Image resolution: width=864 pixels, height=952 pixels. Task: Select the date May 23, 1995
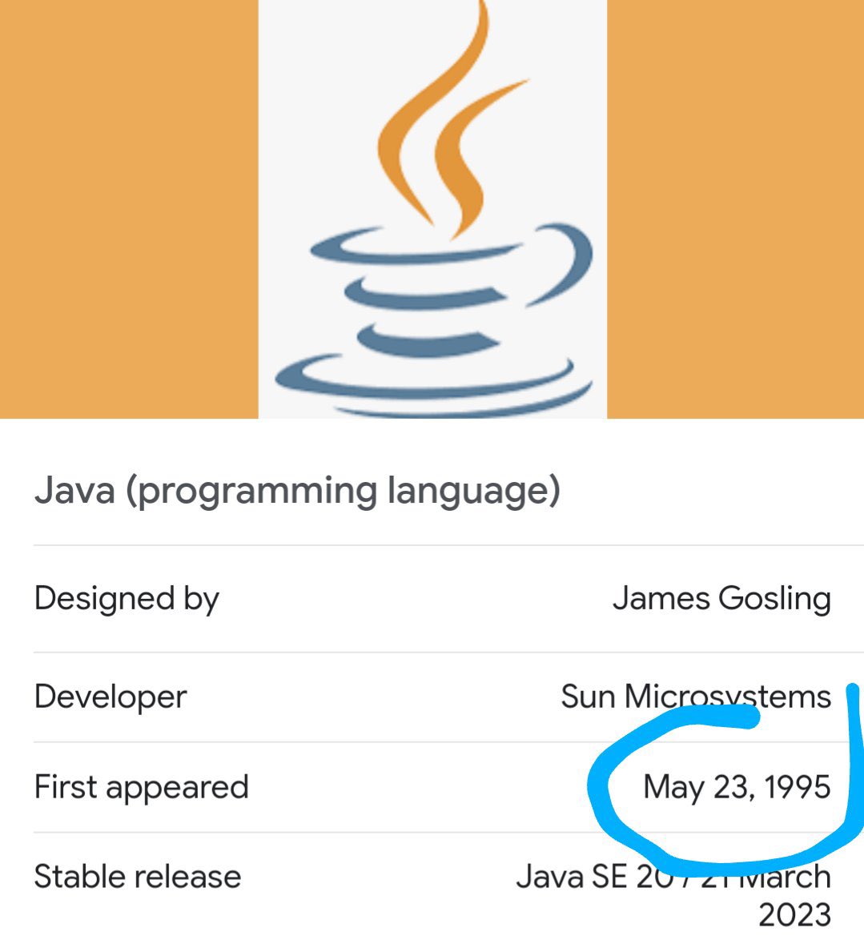pos(737,787)
